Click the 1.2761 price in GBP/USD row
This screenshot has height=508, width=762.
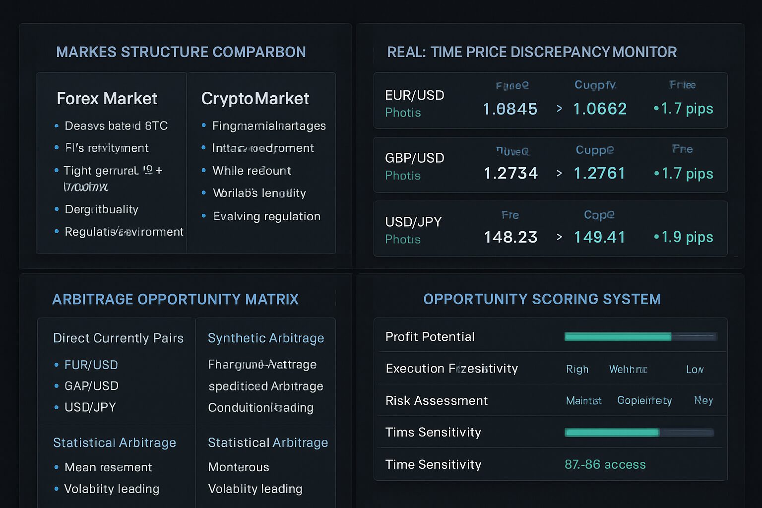point(599,173)
